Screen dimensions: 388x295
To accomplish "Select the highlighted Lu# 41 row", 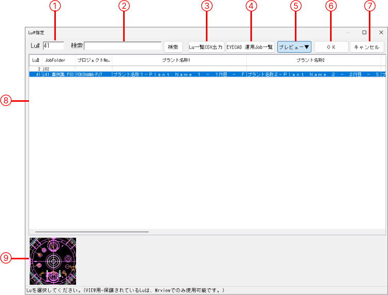I will click(x=155, y=74).
